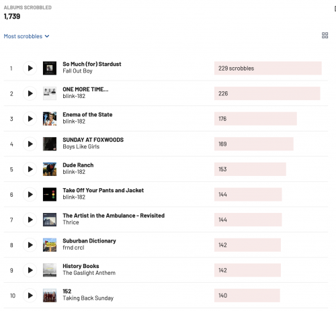The width and height of the screenshot is (336, 311).
Task: Switch to grid view layout
Action: click(325, 36)
